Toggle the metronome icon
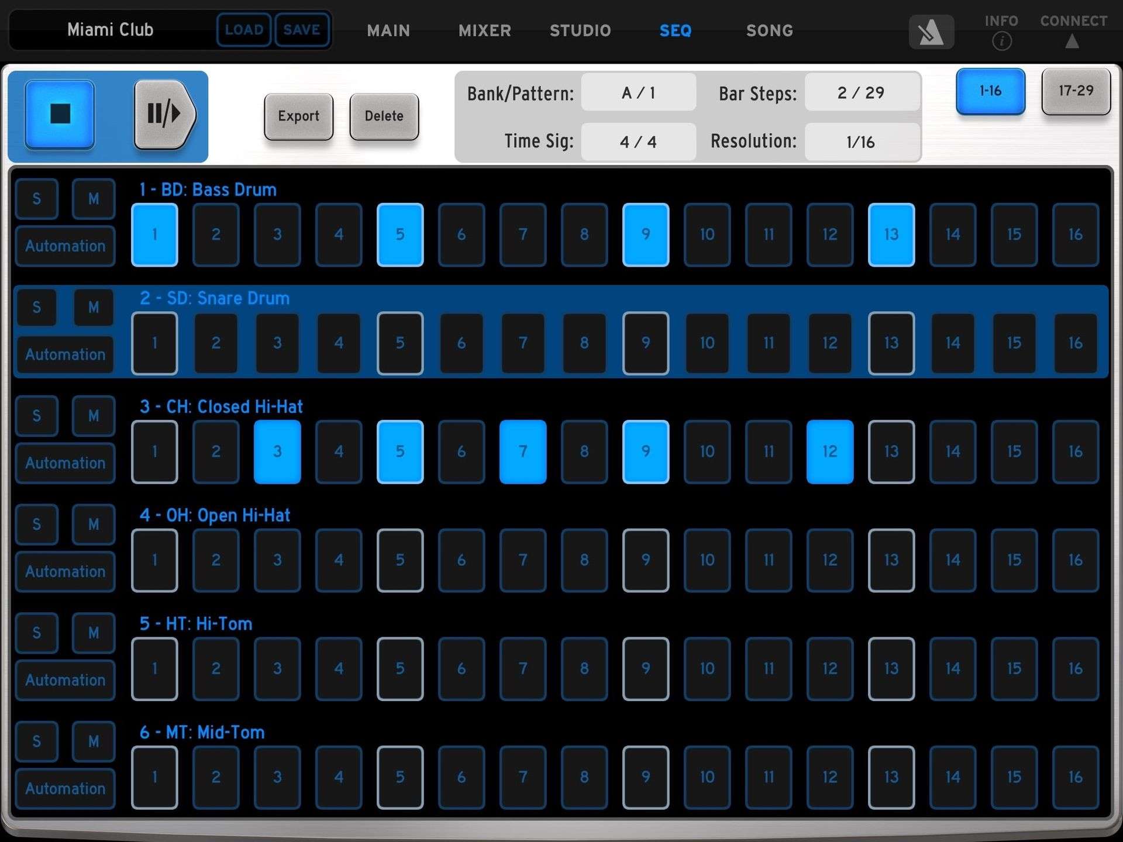This screenshot has height=842, width=1123. (931, 32)
